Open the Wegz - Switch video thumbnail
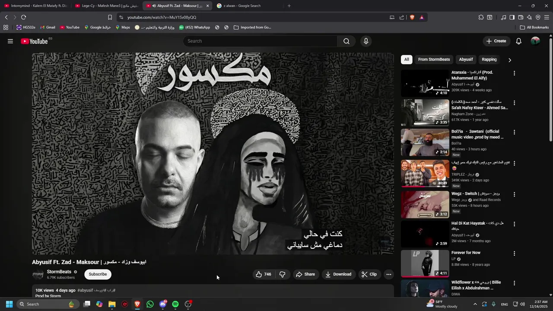The width and height of the screenshot is (553, 311). pos(425,205)
